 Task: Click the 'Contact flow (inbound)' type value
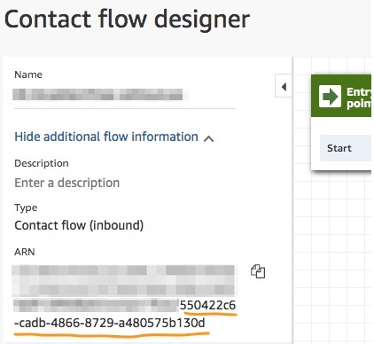79,225
